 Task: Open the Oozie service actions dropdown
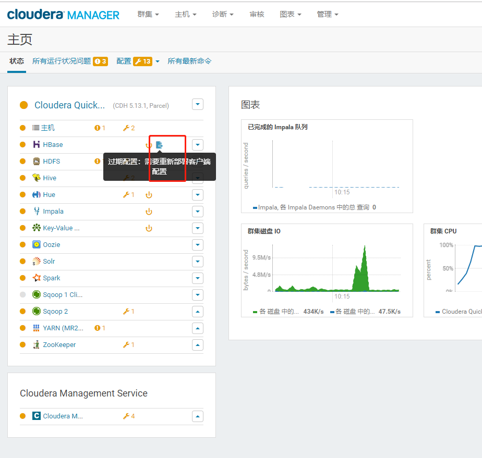198,245
